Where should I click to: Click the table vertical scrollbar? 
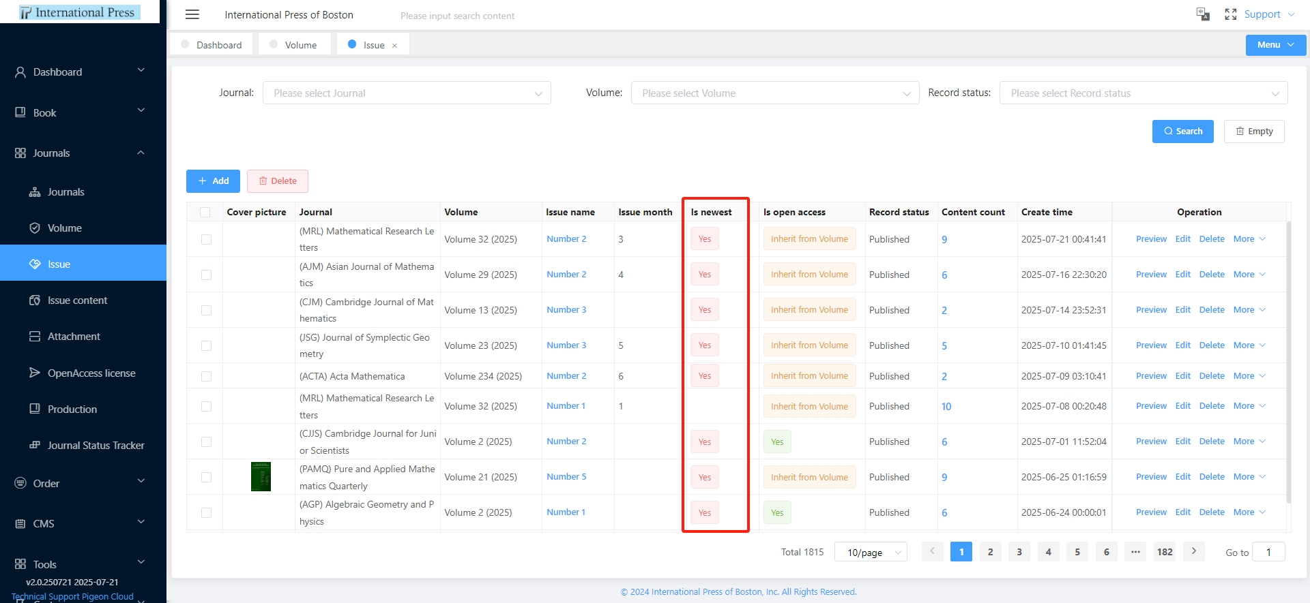[1288, 361]
